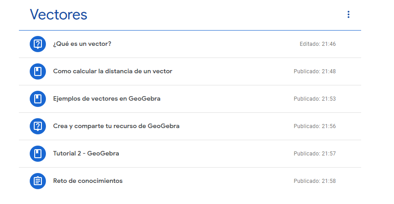This screenshot has width=394, height=204.
Task: Open Crea y comparte tu recurso de GeoGebra
Action: [x=116, y=126]
